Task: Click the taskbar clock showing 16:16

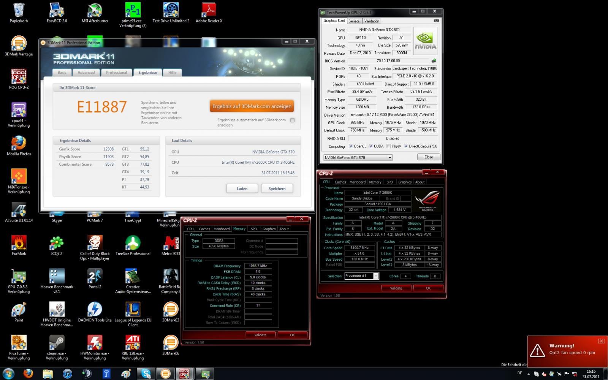Action: (591, 374)
